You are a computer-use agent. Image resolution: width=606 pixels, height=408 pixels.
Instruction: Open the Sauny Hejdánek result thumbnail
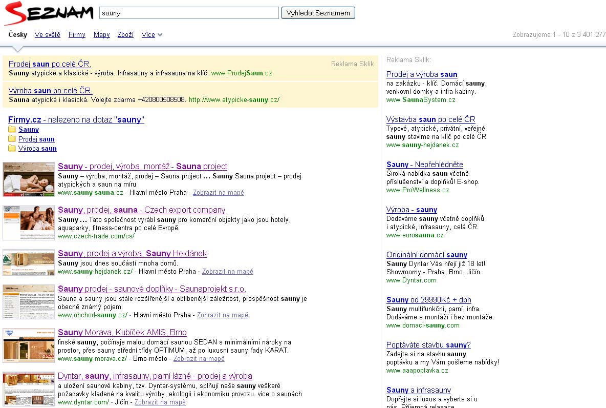click(x=29, y=262)
